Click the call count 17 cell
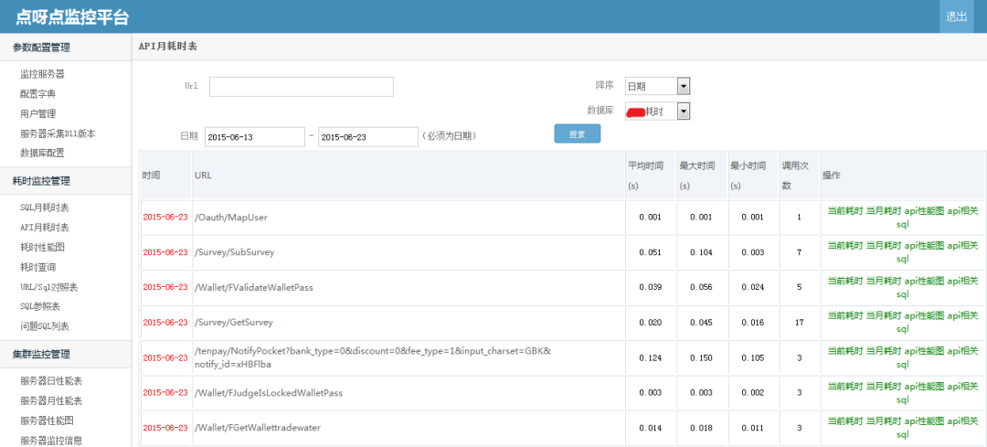This screenshot has height=447, width=987. (799, 323)
